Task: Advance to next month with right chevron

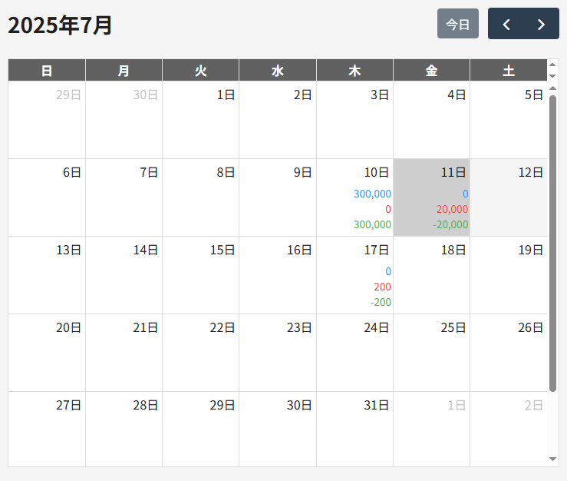Action: (x=541, y=24)
